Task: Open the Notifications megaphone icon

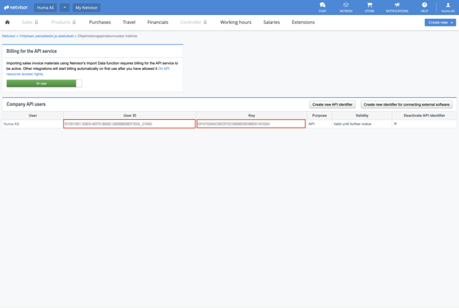Action: (397, 7)
